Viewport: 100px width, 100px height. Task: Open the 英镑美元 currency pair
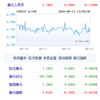16,85
